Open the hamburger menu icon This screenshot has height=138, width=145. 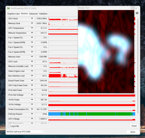pyautogui.click(x=137, y=13)
